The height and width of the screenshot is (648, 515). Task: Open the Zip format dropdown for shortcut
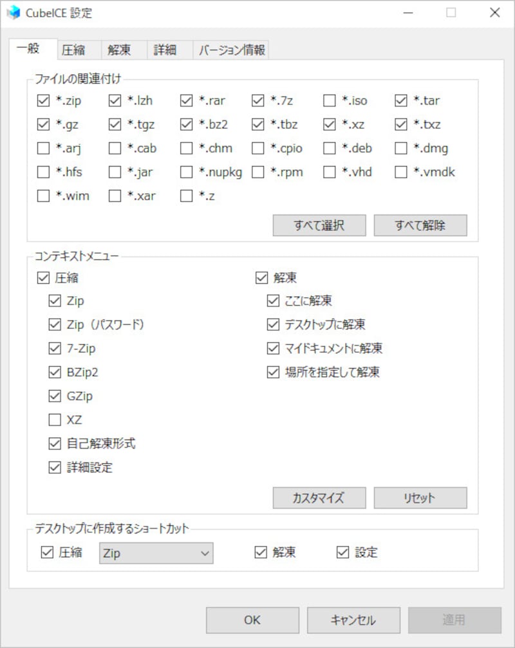click(x=156, y=553)
